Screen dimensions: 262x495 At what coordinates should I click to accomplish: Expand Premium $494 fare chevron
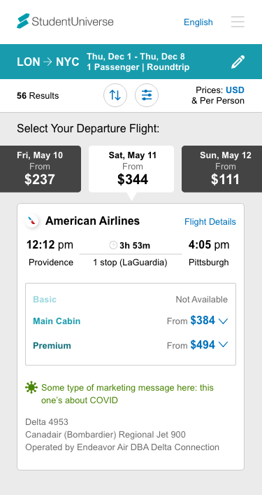click(x=223, y=344)
